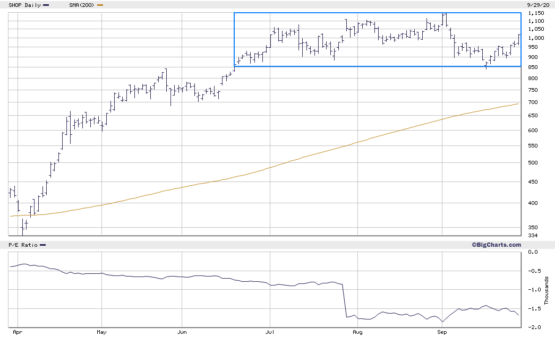Open the BigCharts.com watermark link

496,245
